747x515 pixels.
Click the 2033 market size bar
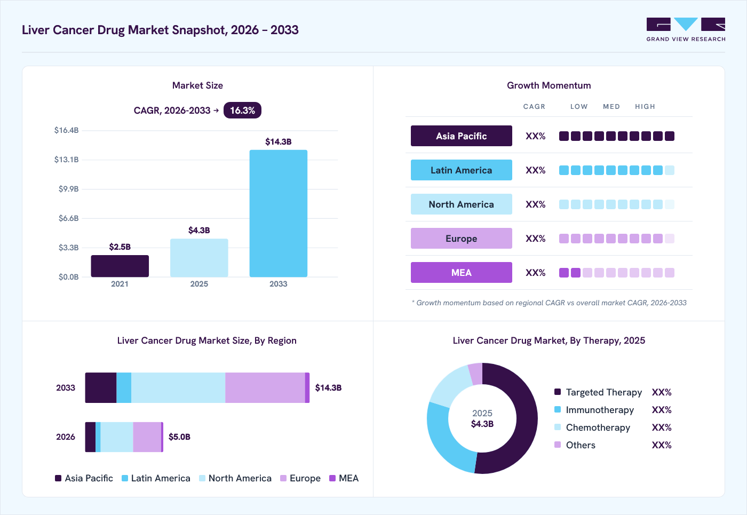point(279,213)
